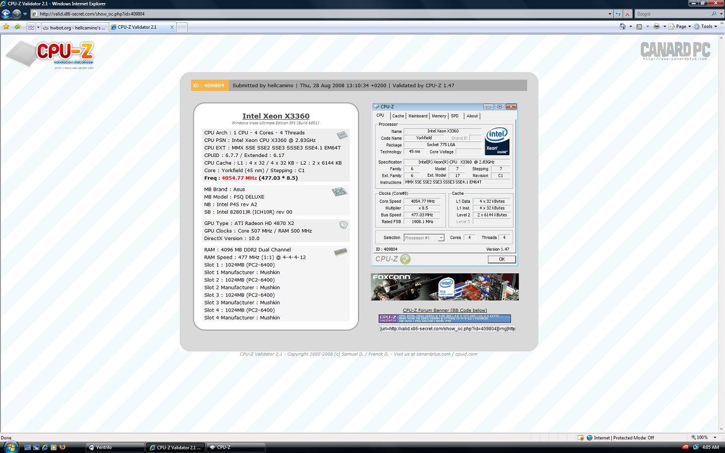Viewport: 725px width, 453px height.
Task: Open the search provider dropdown arrow
Action: (x=720, y=14)
